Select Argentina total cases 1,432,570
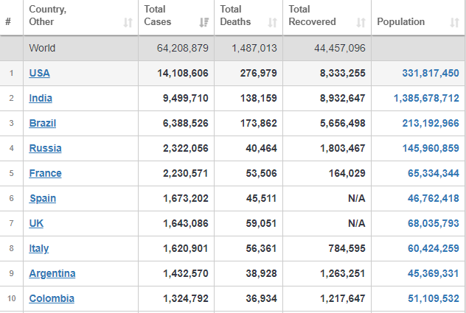The height and width of the screenshot is (313, 466). pyautogui.click(x=186, y=273)
